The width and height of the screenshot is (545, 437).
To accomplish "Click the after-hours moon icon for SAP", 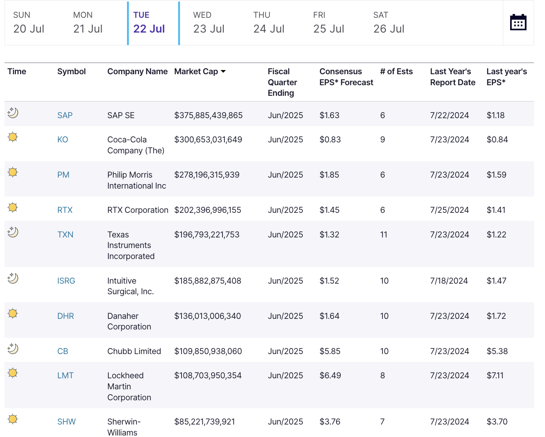I will (x=13, y=113).
